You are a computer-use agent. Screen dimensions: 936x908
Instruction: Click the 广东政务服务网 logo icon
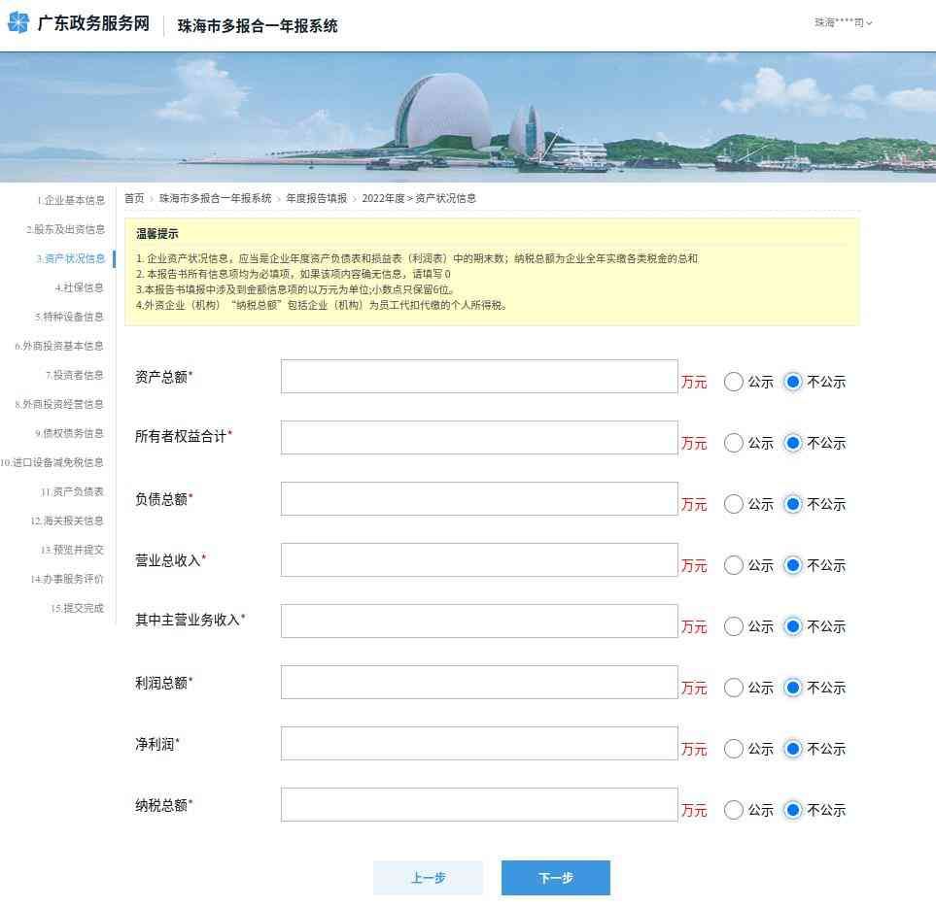(18, 23)
